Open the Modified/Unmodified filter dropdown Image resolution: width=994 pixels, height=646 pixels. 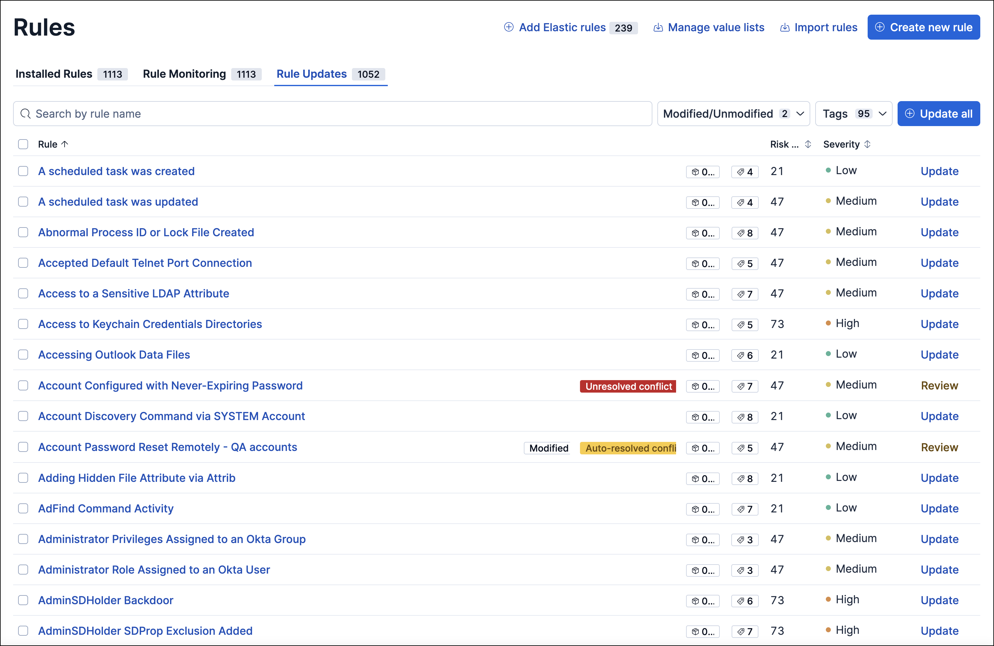click(x=733, y=113)
